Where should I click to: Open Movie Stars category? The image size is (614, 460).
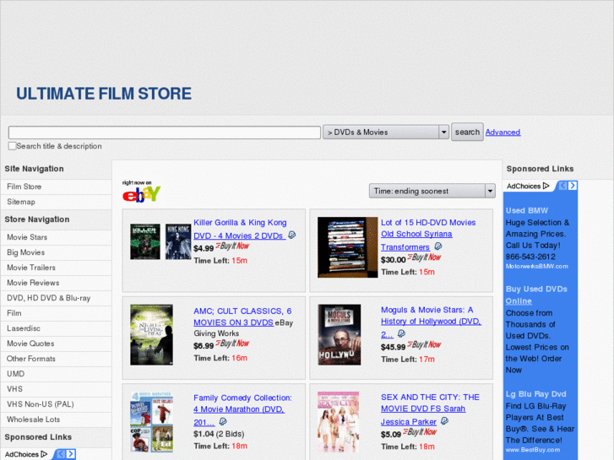coord(27,237)
